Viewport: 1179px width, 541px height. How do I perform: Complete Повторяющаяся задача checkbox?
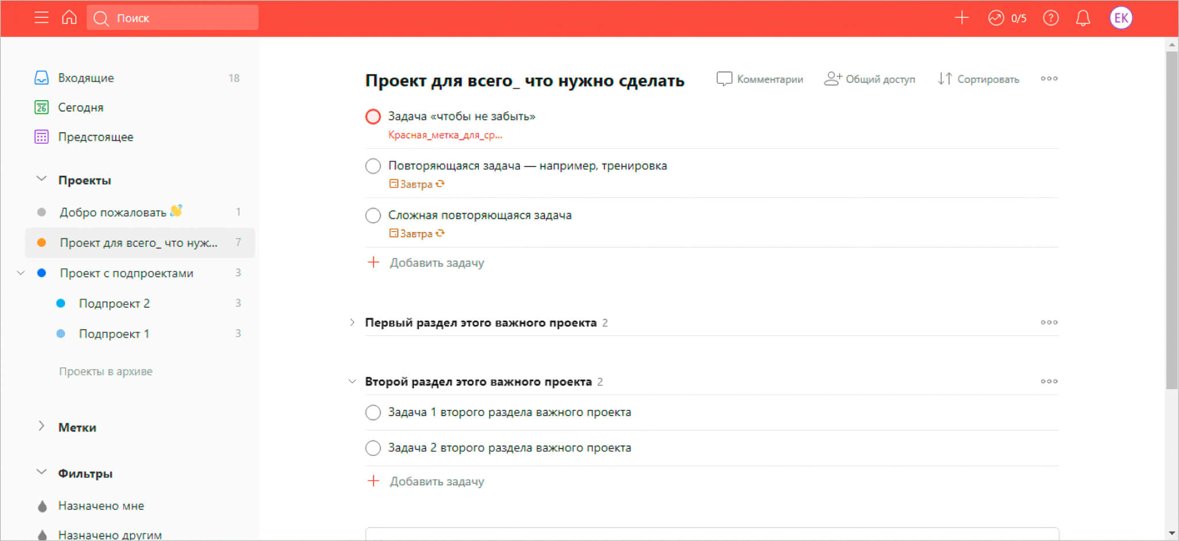(373, 166)
